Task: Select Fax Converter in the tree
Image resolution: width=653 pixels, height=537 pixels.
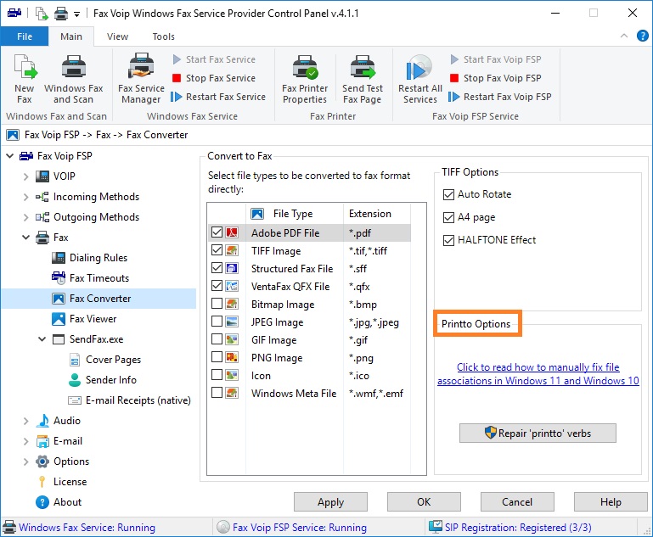Action: coord(99,299)
